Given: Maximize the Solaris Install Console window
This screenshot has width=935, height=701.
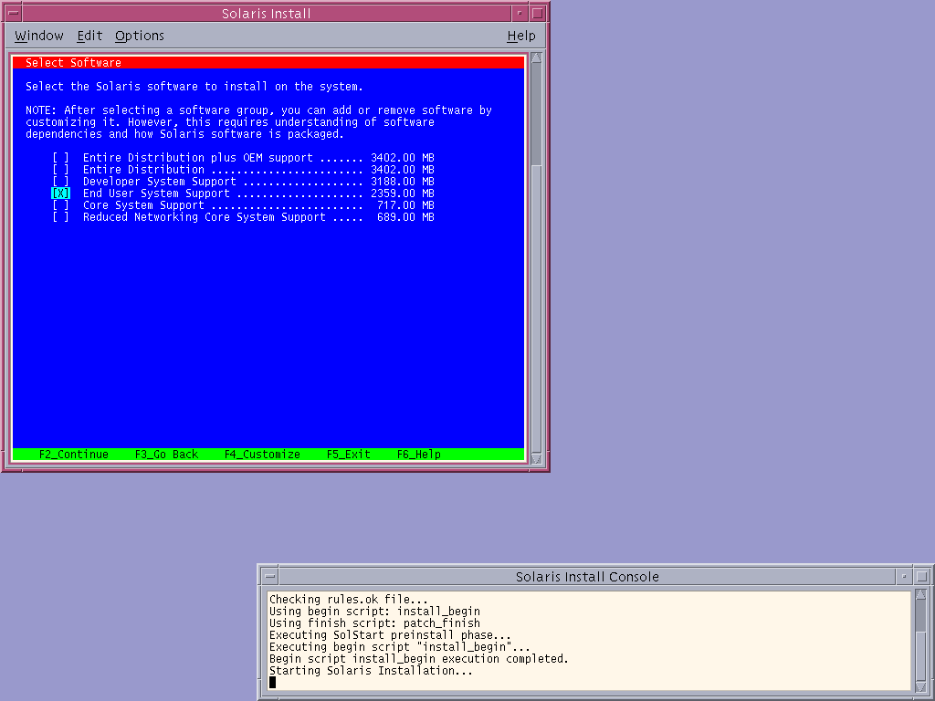Looking at the screenshot, I should click(x=922, y=577).
